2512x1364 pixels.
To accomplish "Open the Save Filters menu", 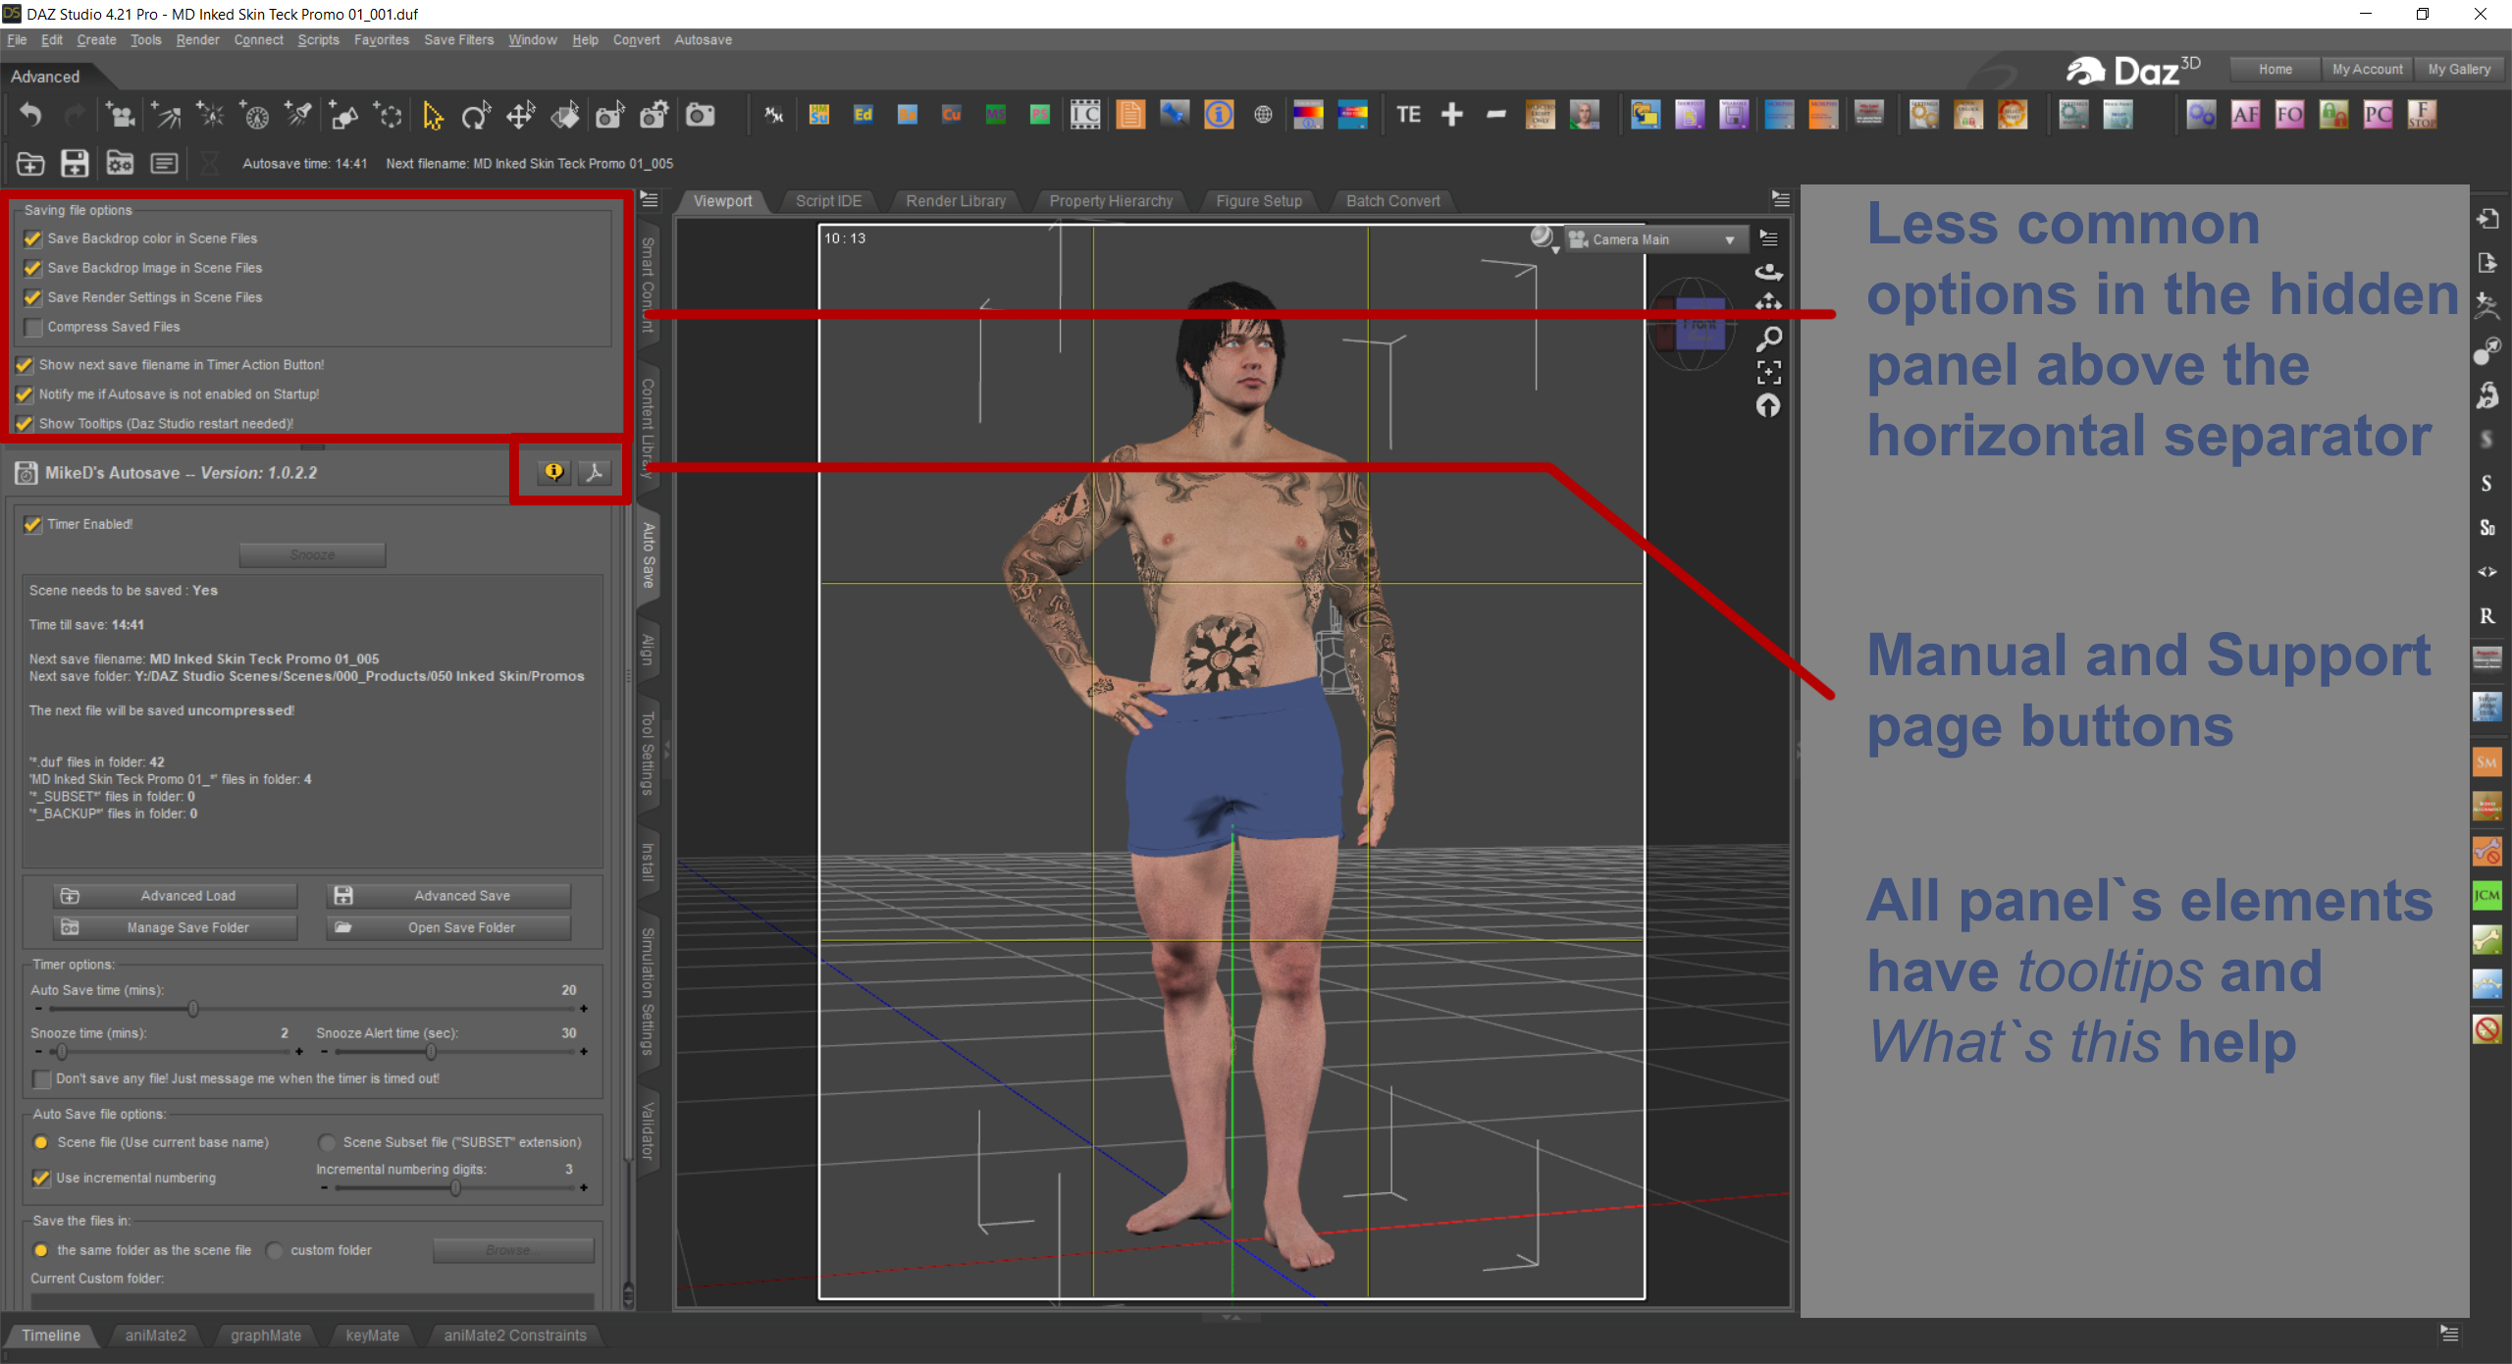I will tap(458, 40).
